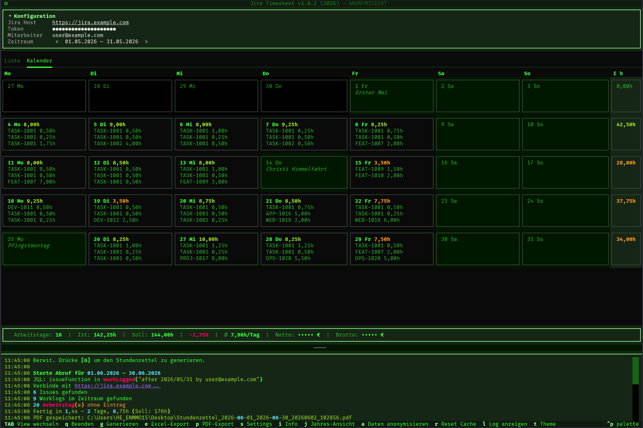This screenshot has width=643, height=428.
Task: Open footer j Jahres-Ansicht
Action: point(330,424)
